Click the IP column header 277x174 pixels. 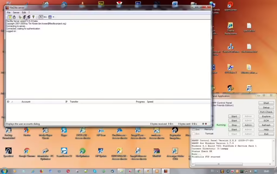coord(67,102)
